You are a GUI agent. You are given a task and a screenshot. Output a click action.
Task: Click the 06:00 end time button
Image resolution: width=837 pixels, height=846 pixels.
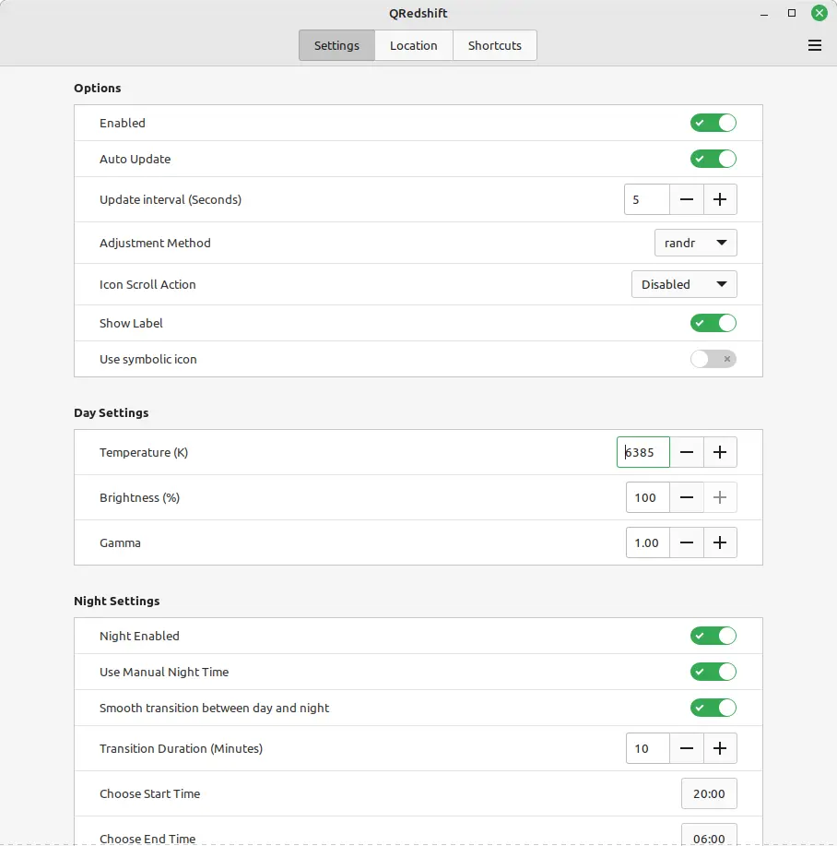pos(709,836)
